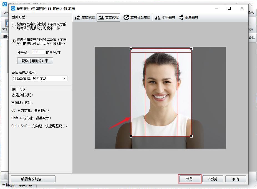
Task: Select crop by aspect ratio radio option
Action: pos(13,25)
